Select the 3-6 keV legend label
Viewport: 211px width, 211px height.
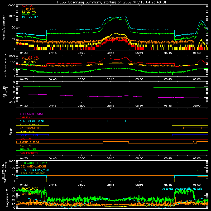(27, 6)
